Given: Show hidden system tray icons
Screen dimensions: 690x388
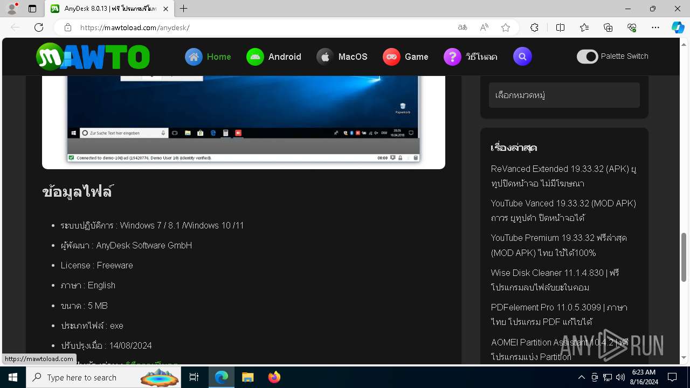Looking at the screenshot, I should (581, 377).
